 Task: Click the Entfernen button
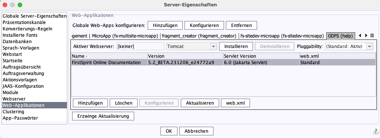(x=241, y=25)
